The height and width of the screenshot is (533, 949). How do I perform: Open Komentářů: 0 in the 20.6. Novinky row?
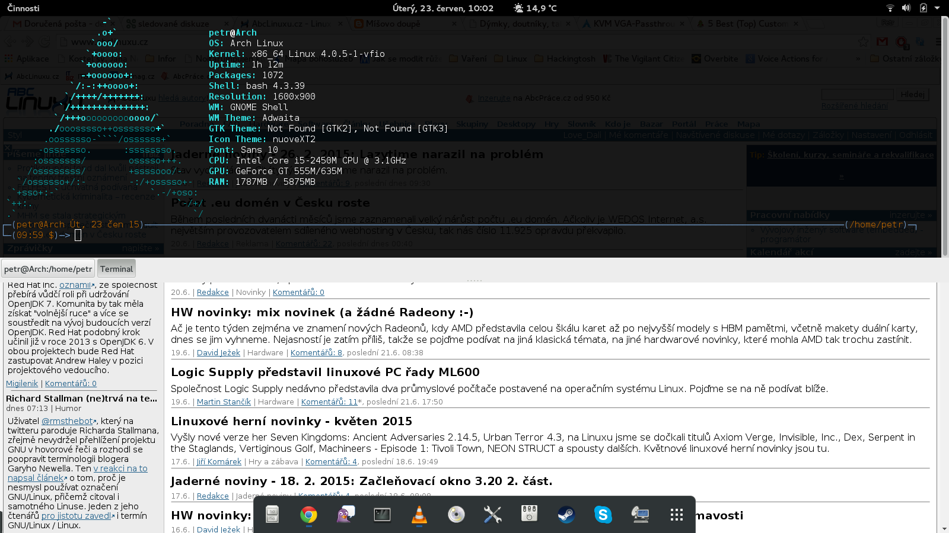[298, 293]
